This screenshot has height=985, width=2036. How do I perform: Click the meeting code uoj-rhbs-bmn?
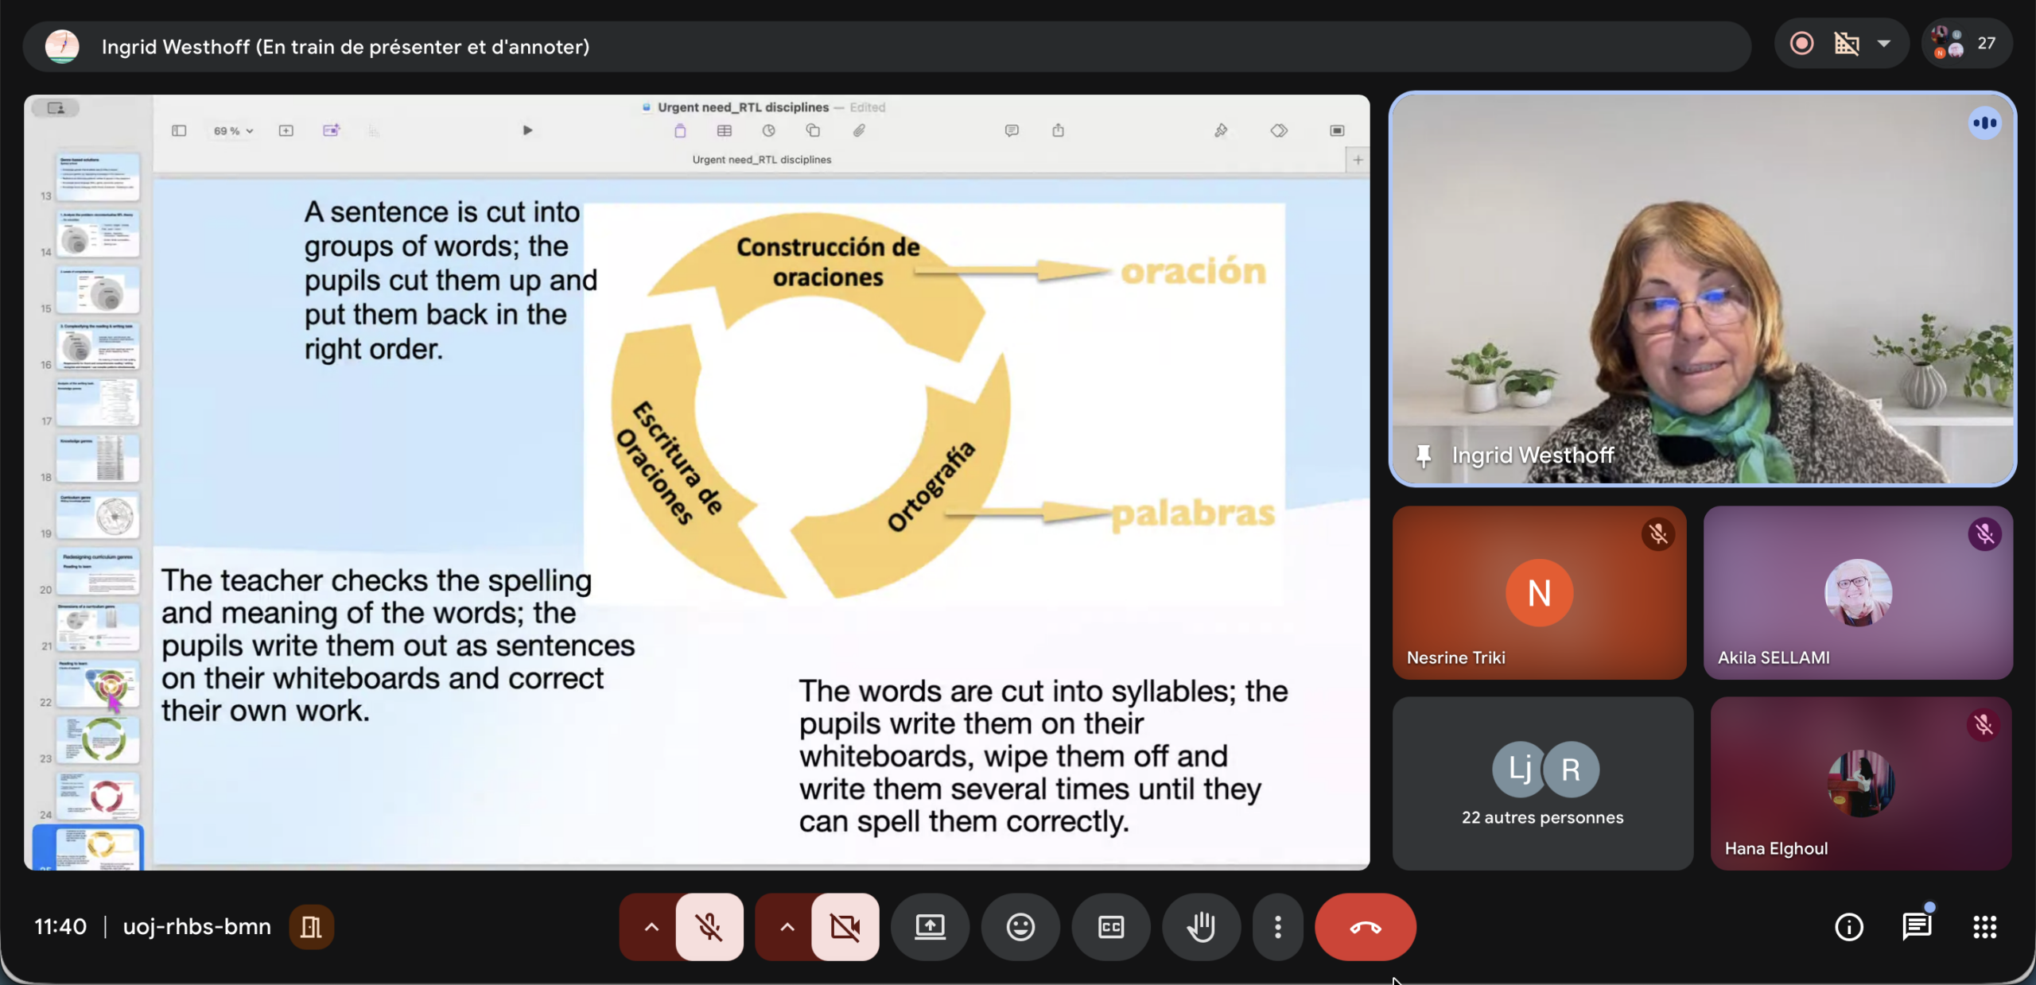(x=196, y=927)
